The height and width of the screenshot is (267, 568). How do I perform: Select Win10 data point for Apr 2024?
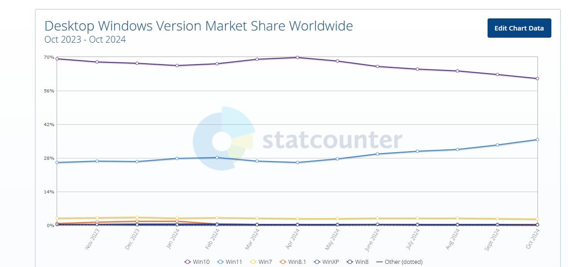(x=297, y=57)
